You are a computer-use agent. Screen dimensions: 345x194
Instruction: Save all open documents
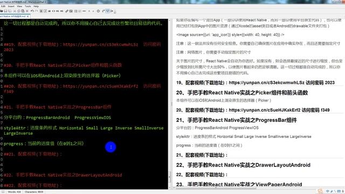(10, 11)
